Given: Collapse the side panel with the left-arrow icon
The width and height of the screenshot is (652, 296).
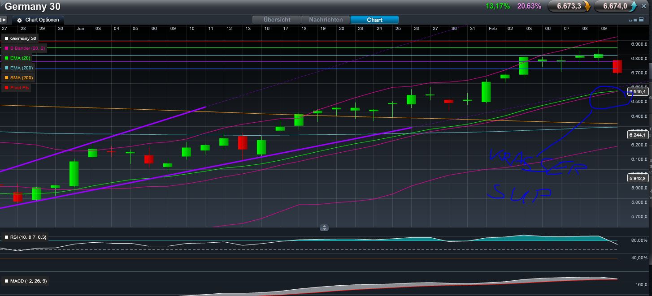Looking at the screenshot, I should click(x=4, y=19).
